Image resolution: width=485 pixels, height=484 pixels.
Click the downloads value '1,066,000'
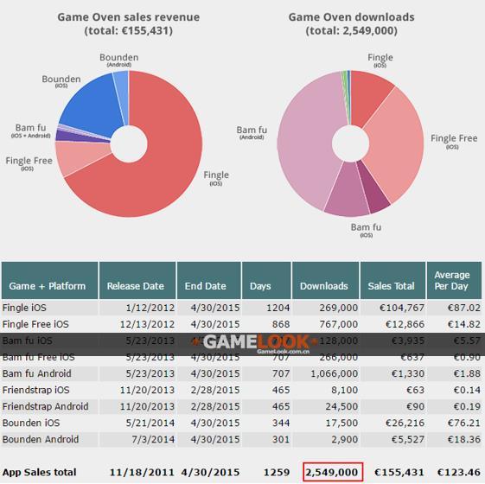335,373
